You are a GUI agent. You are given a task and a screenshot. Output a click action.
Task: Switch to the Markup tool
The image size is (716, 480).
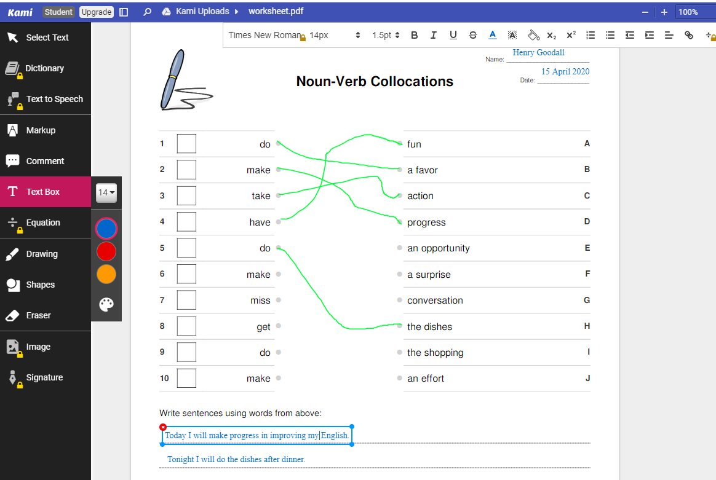tap(45, 130)
